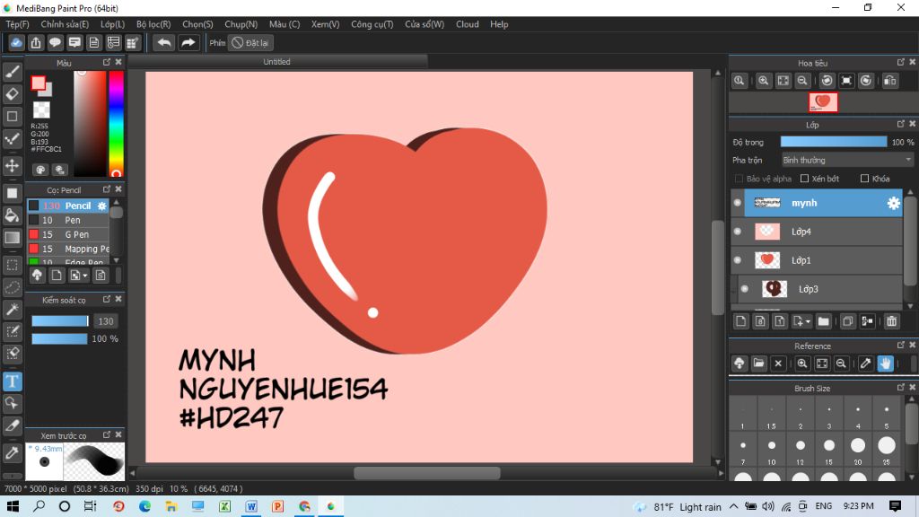
Task: Create a new raster layer
Action: coord(740,321)
